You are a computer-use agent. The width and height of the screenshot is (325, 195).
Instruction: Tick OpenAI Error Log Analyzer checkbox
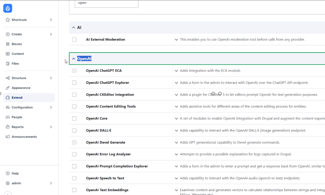74,154
